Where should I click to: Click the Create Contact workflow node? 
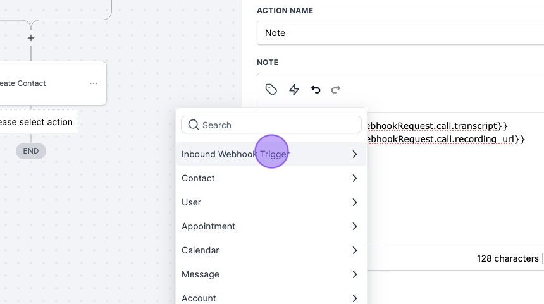click(x=38, y=83)
